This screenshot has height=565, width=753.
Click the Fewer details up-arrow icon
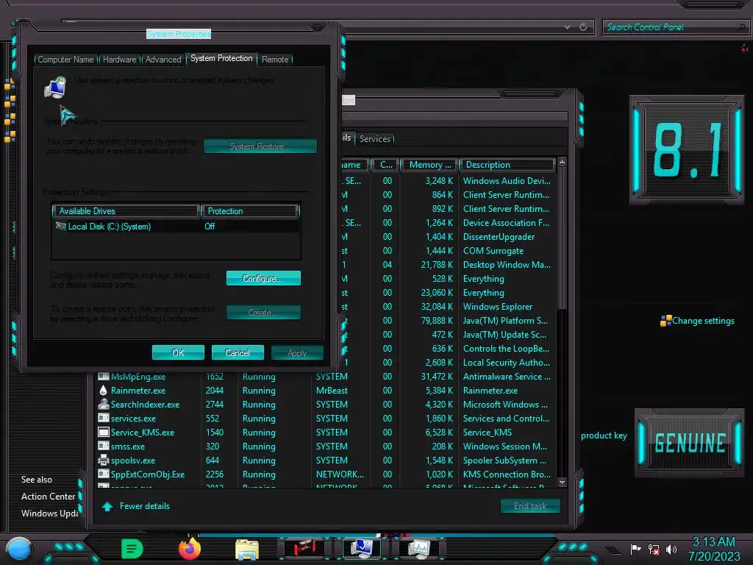107,506
